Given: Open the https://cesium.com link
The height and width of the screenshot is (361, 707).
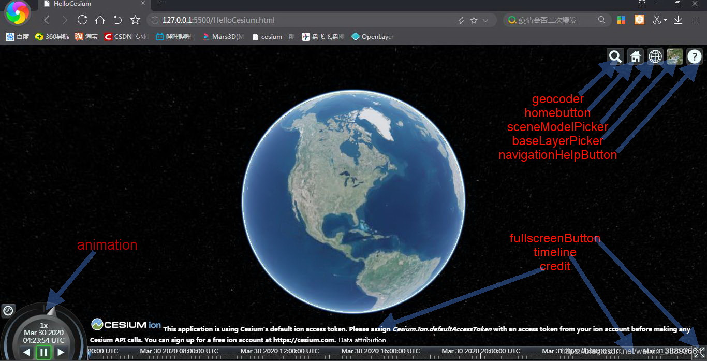Looking at the screenshot, I should (x=304, y=340).
